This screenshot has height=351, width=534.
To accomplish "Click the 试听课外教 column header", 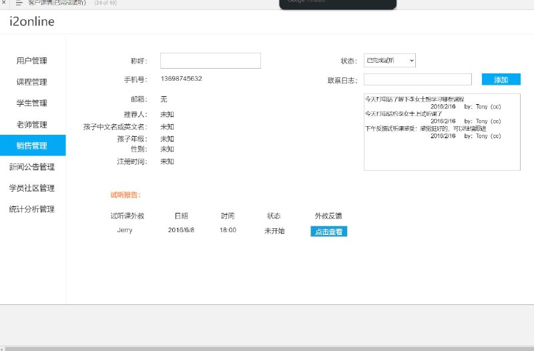I will pyautogui.click(x=127, y=216).
